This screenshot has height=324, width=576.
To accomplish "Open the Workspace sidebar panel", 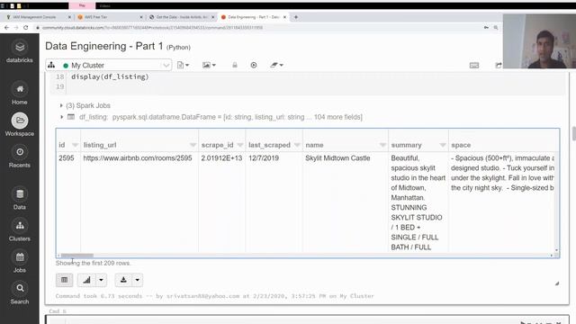I will pos(20,125).
